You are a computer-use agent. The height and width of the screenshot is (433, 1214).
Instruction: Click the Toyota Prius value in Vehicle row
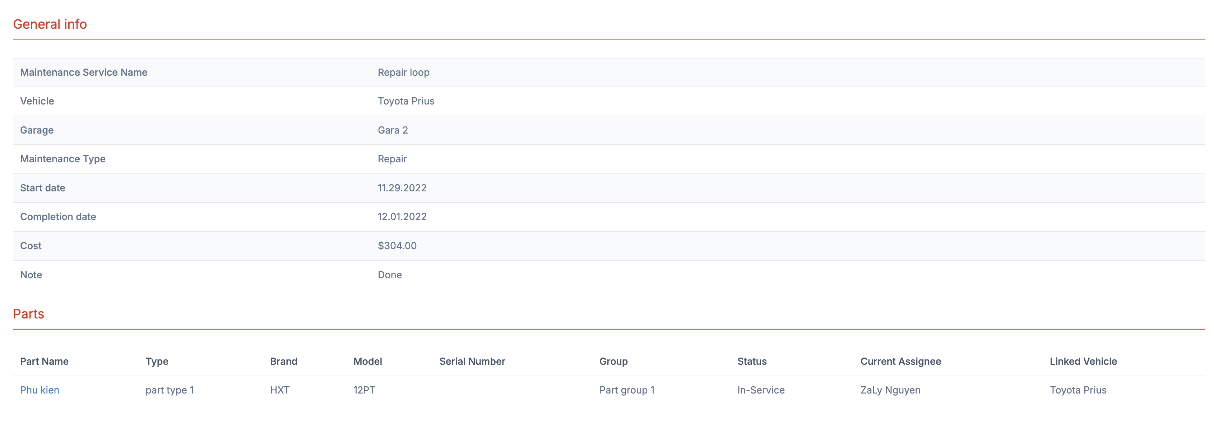point(406,101)
